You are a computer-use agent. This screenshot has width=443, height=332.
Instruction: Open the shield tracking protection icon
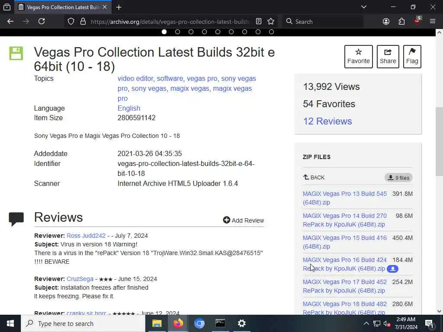tap(71, 22)
